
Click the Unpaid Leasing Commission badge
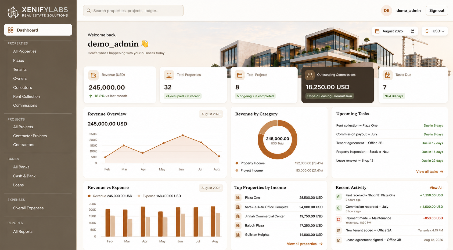point(329,96)
